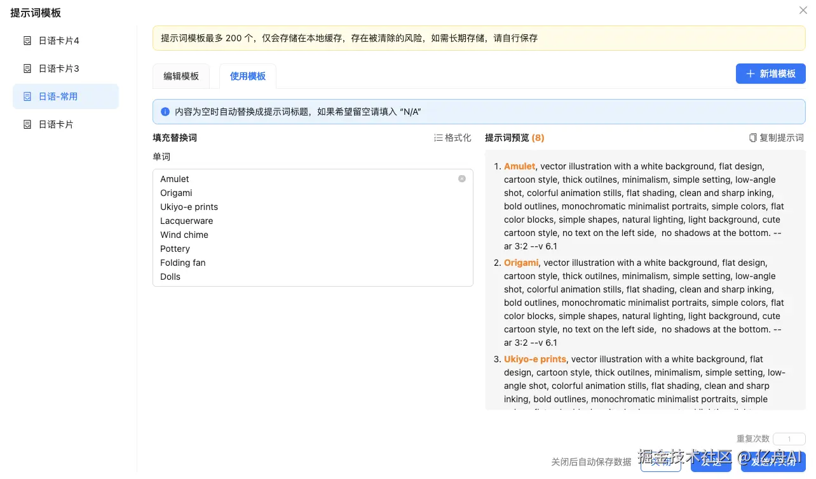The image size is (816, 479).
Task: Click the "Dolls" line in the word list
Action: 170,277
